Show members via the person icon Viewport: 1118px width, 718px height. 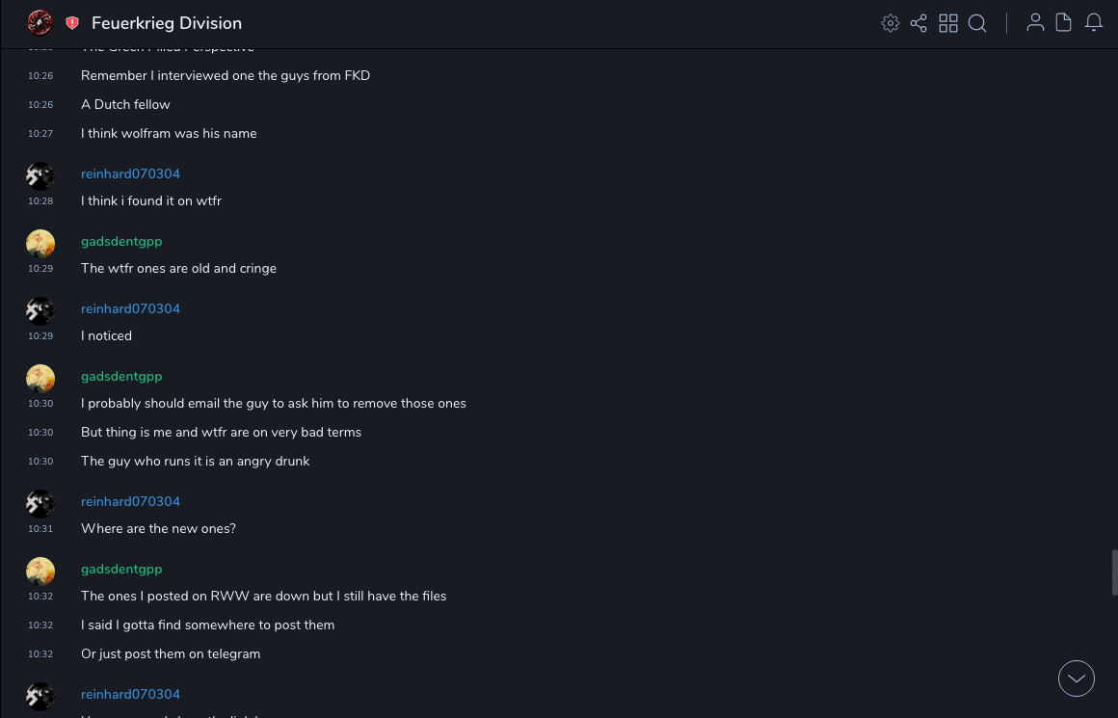pos(1035,23)
